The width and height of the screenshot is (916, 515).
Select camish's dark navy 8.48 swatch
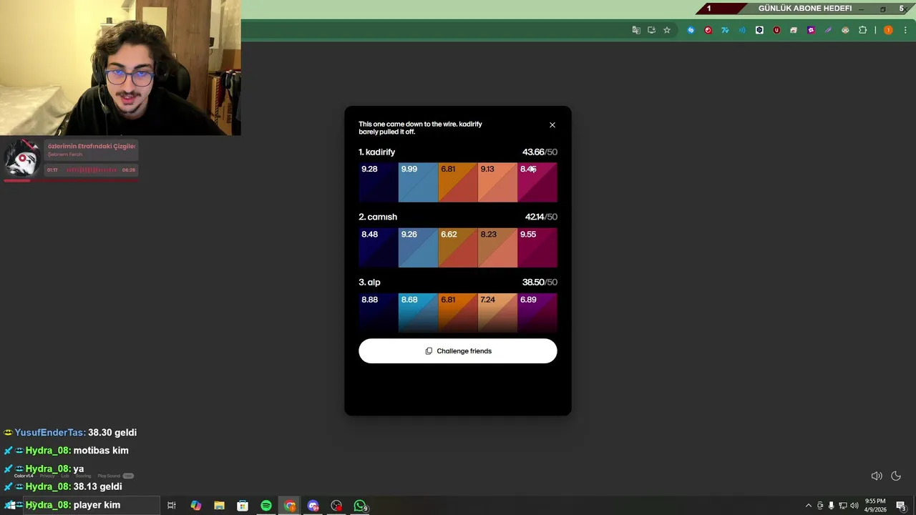click(x=379, y=247)
